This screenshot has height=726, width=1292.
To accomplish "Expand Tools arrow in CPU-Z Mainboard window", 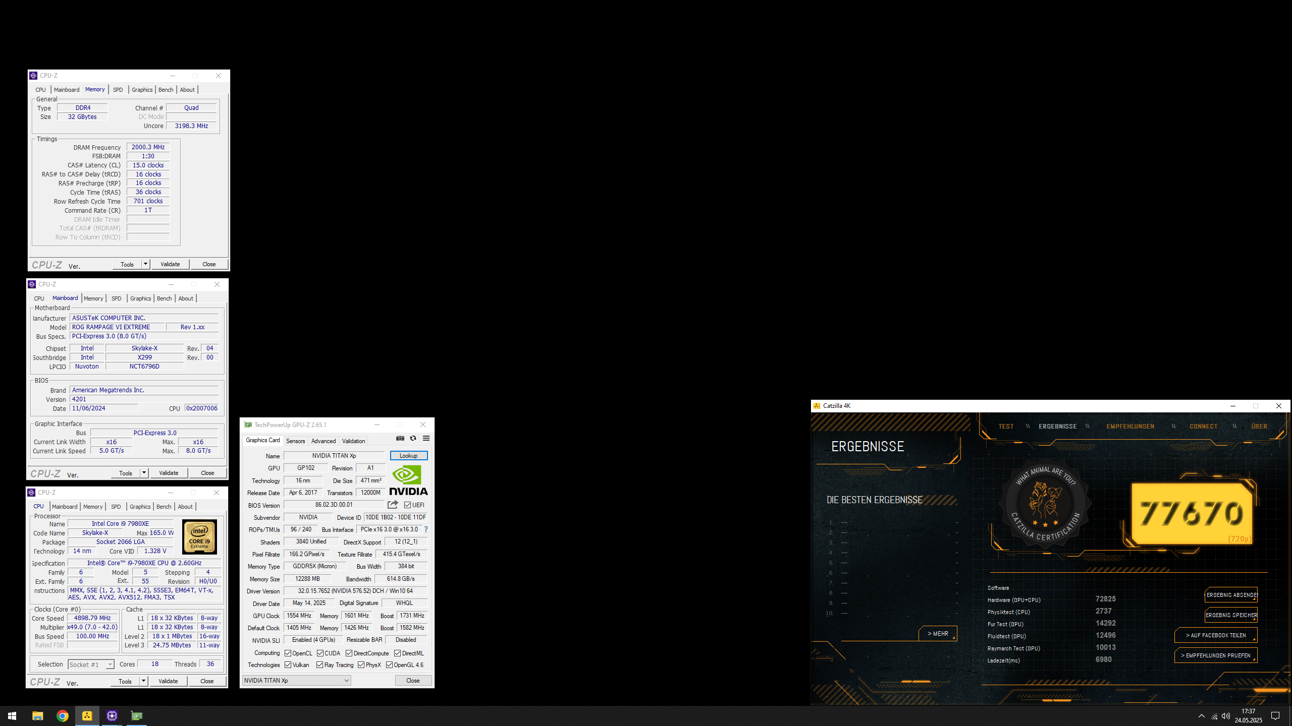I will [x=144, y=472].
